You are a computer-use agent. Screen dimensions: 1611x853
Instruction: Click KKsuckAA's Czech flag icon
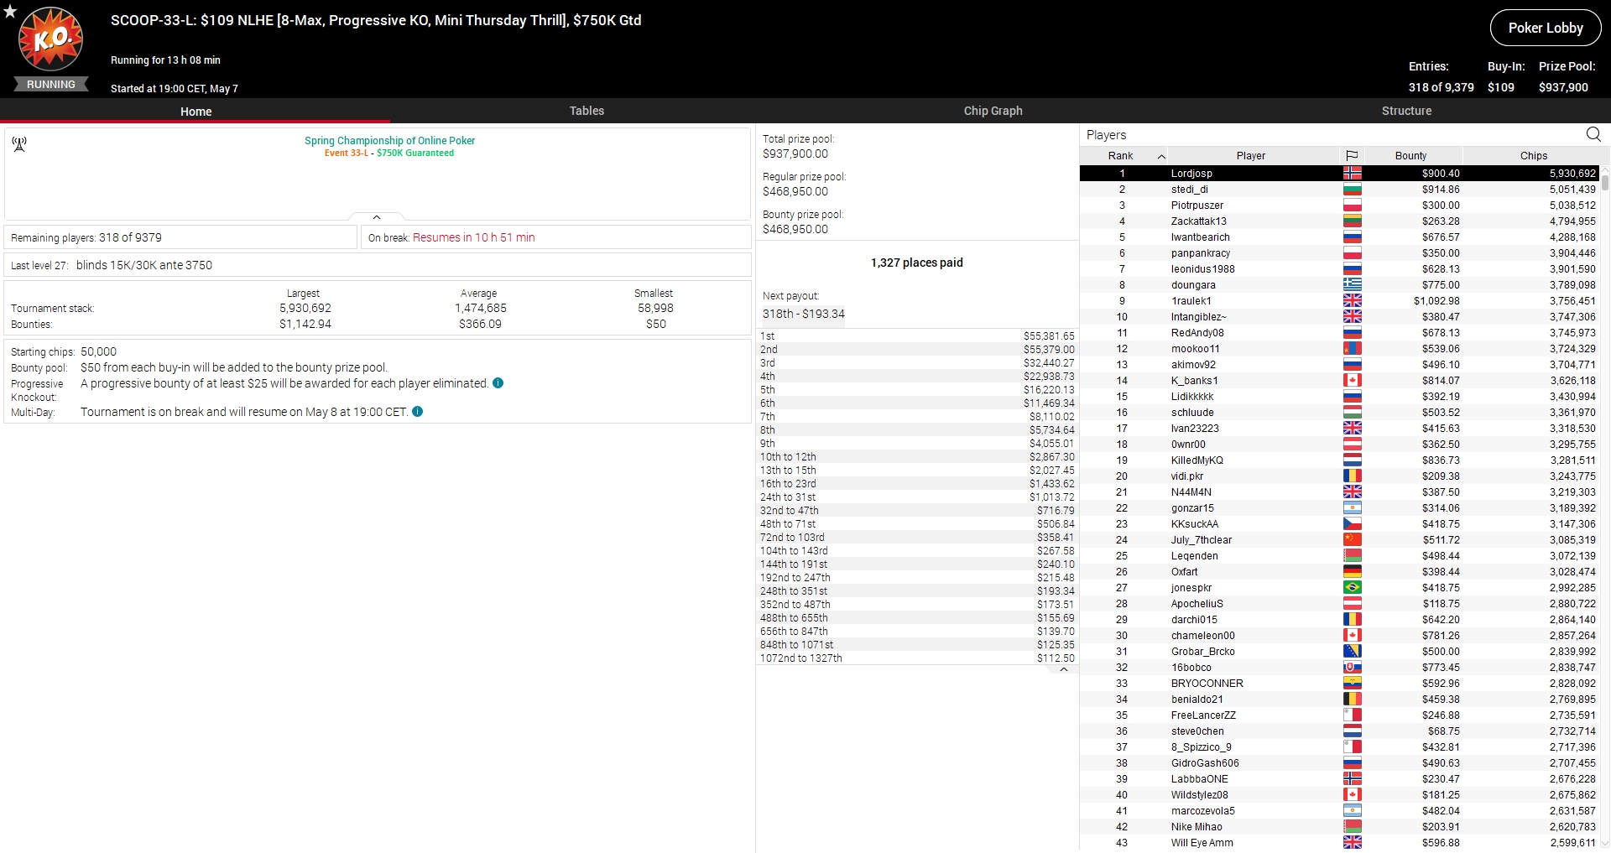1352,524
